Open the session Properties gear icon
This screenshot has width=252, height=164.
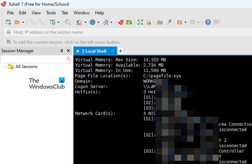[x=53, y=22]
